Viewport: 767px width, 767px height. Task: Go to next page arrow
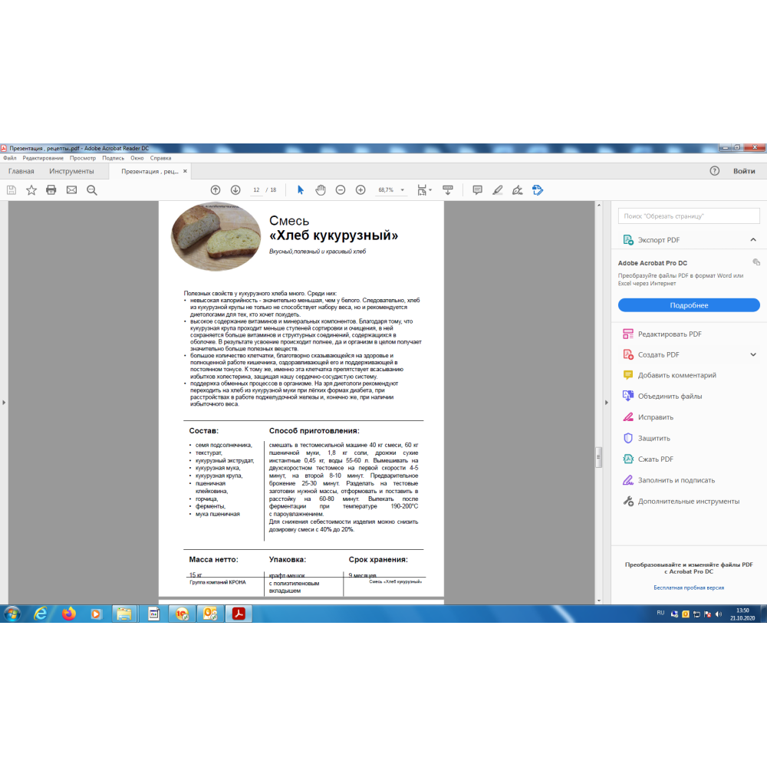tap(235, 190)
